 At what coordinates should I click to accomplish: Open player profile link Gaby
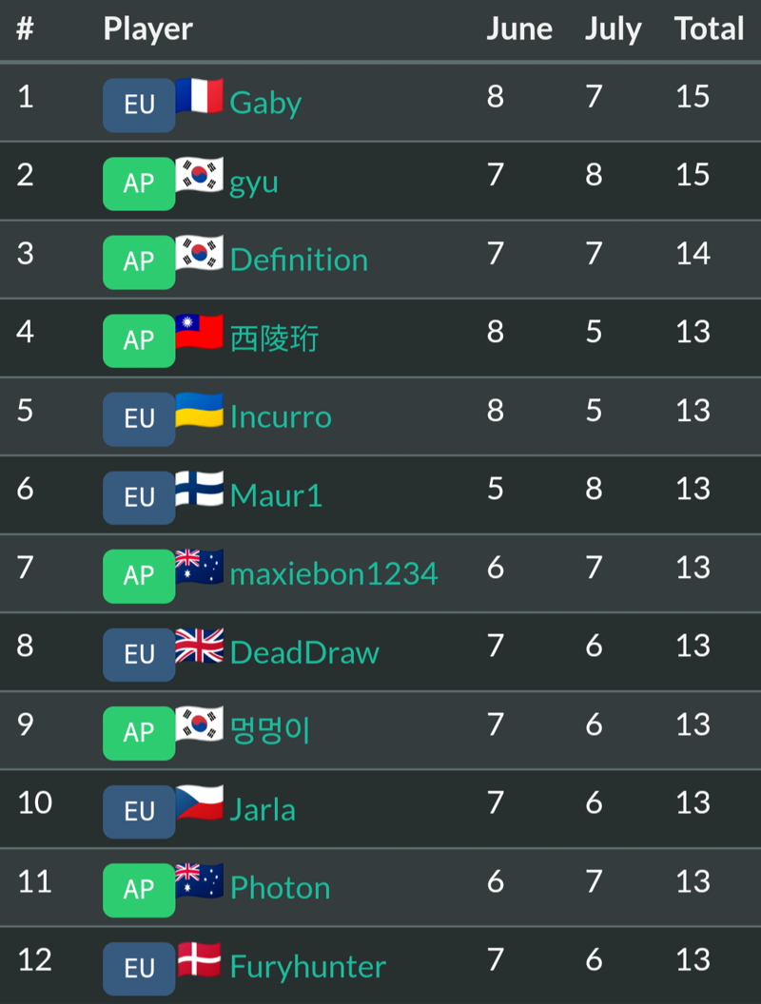[x=265, y=103]
